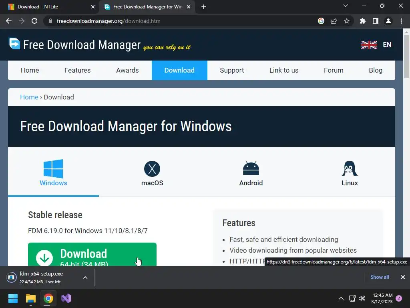The width and height of the screenshot is (410, 308).
Task: Open the notification badge showing 2
Action: point(399,298)
